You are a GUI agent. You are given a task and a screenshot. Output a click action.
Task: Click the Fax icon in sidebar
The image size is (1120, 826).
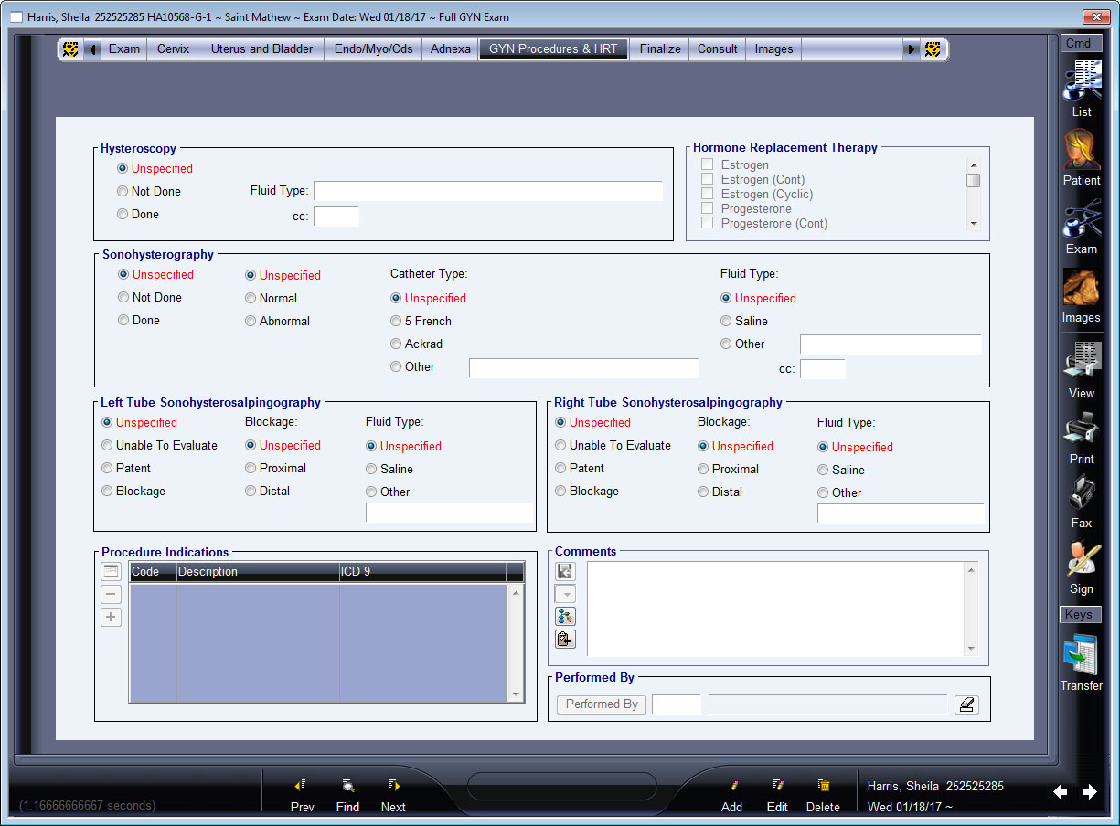[1082, 493]
